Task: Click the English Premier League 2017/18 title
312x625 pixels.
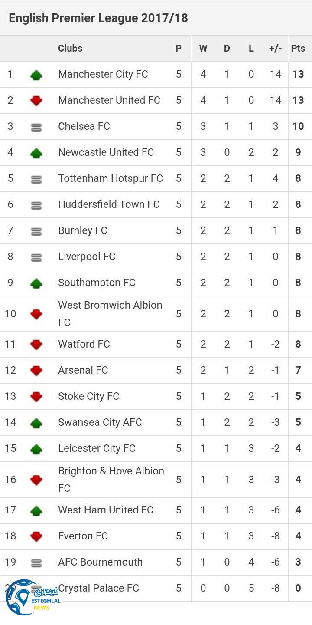Action: click(98, 18)
